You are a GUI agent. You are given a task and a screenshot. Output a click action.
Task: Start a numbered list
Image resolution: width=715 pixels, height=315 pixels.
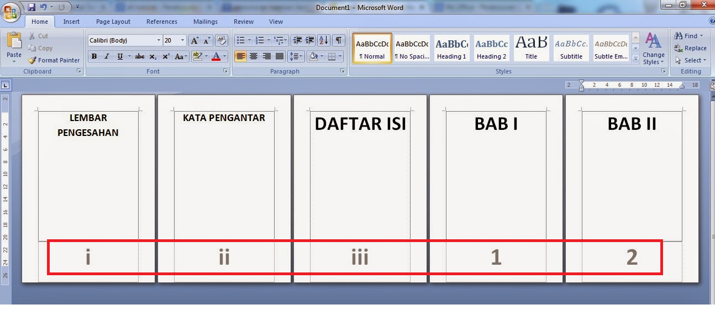[260, 40]
